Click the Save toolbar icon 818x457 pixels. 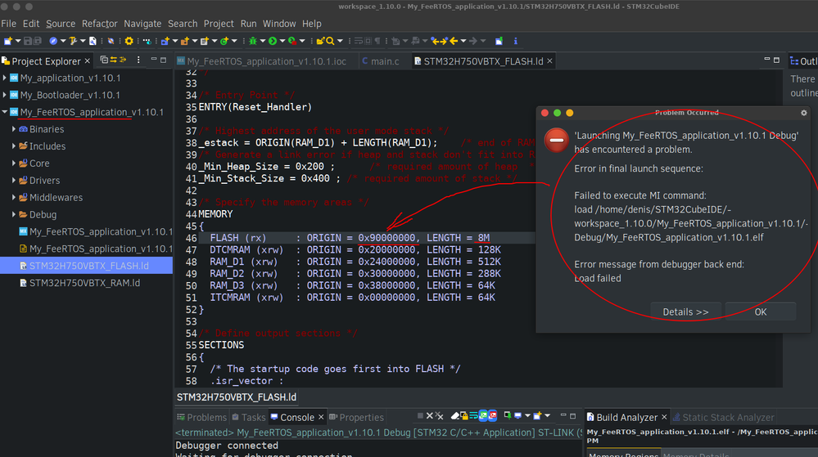point(28,41)
